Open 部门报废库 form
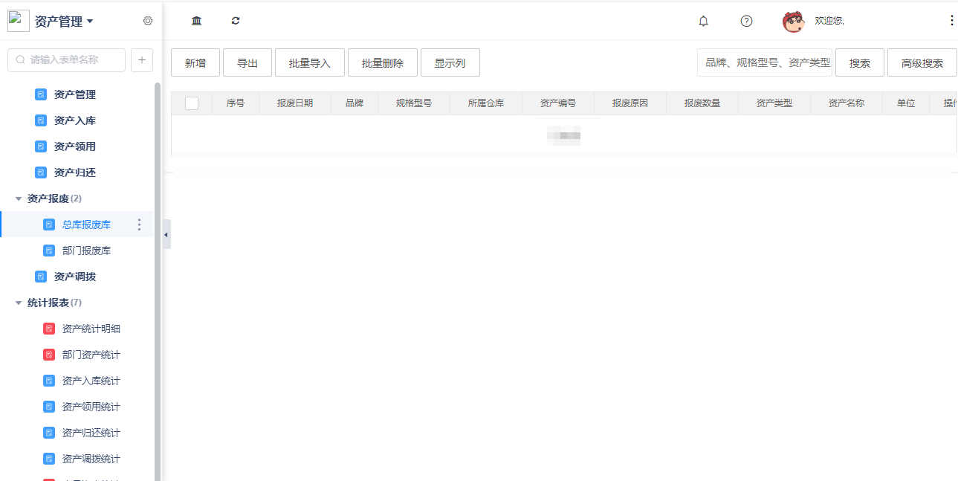 click(86, 251)
